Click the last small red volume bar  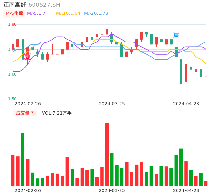pyautogui.click(x=206, y=183)
